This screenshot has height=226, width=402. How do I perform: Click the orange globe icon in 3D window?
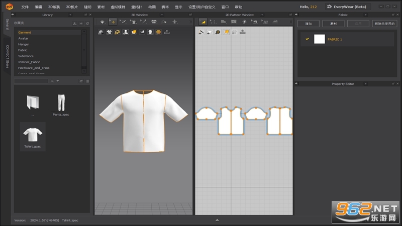158,32
